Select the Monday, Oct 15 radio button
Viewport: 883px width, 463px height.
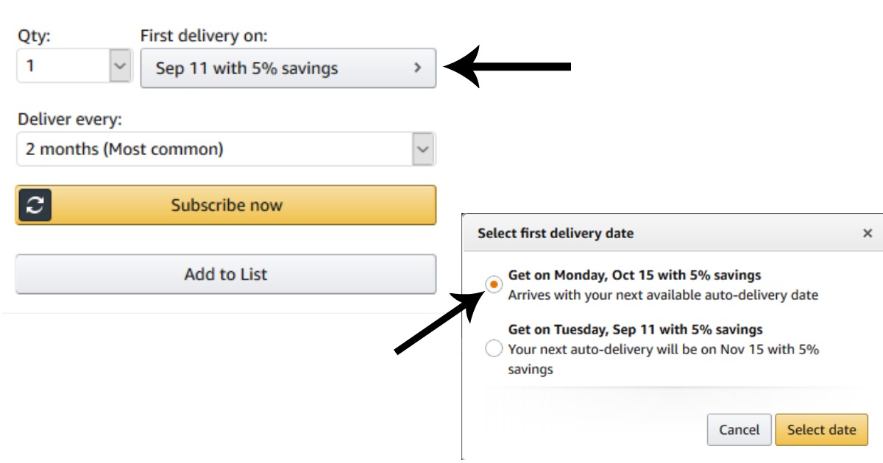(x=494, y=284)
